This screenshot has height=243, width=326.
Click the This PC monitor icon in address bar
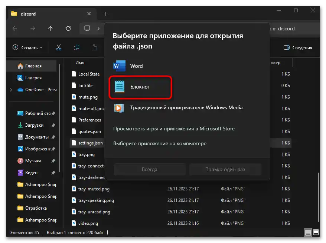click(x=87, y=29)
